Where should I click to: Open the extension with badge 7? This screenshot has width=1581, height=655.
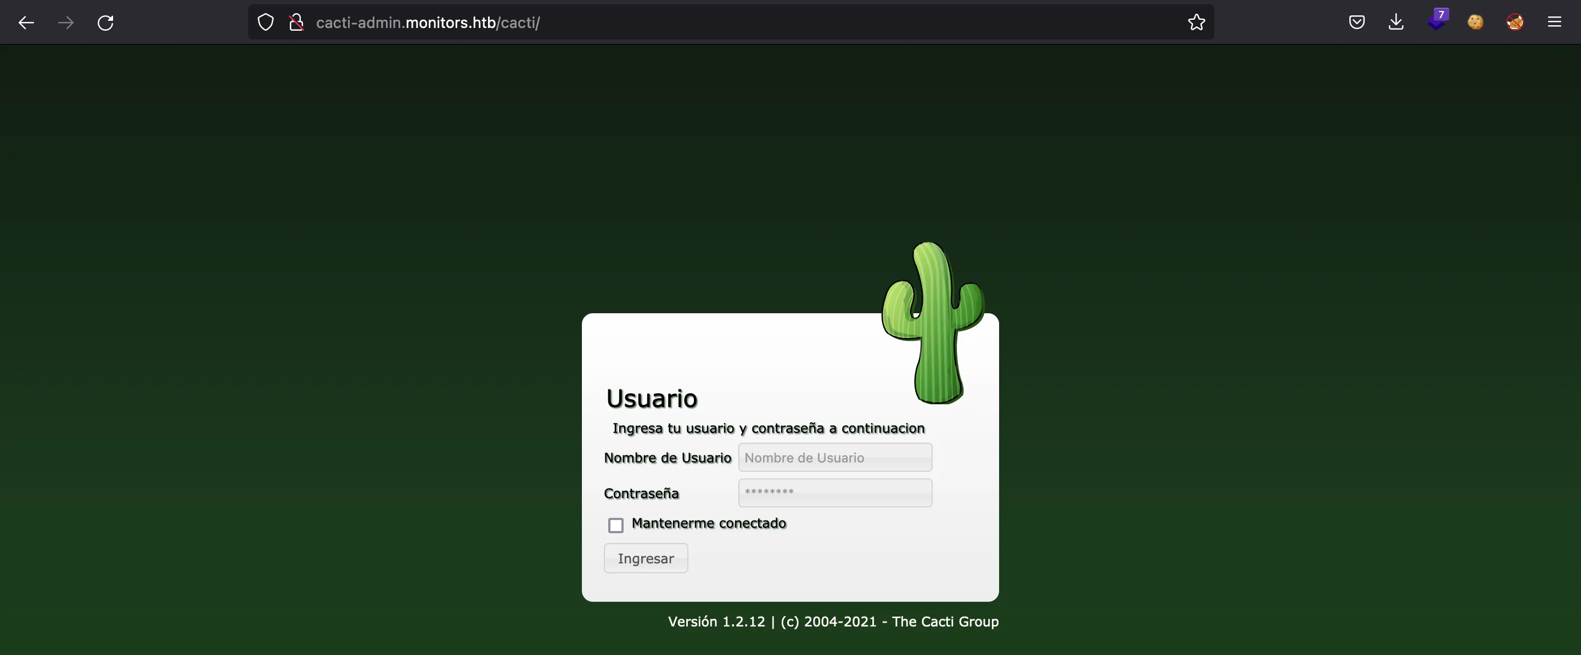tap(1437, 20)
